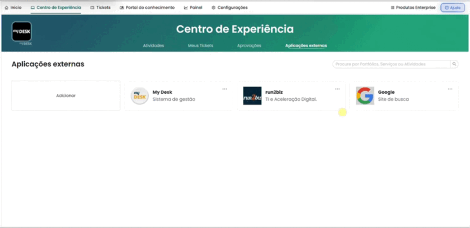Image resolution: width=470 pixels, height=228 pixels.
Task: Click the Google card title
Action: tap(386, 92)
